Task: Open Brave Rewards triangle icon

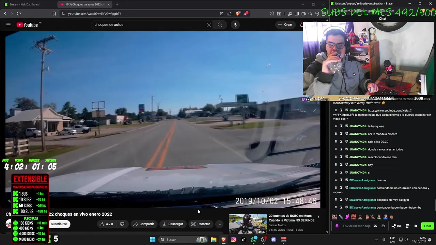Action: click(x=245, y=14)
